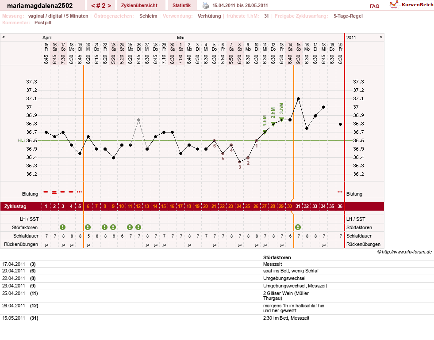434x340 pixels.
Task: Click the temperature point on 20. Fr
Action: click(x=341, y=124)
